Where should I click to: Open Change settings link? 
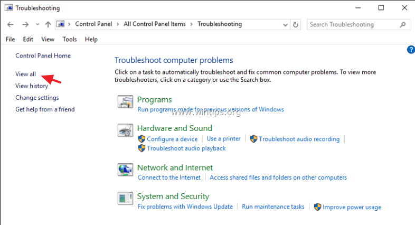coord(37,97)
